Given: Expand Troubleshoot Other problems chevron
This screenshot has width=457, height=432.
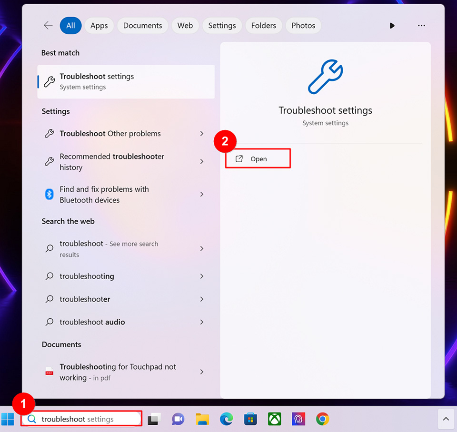Looking at the screenshot, I should pos(202,133).
